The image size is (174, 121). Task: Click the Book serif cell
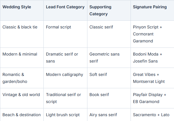click(x=109, y=98)
